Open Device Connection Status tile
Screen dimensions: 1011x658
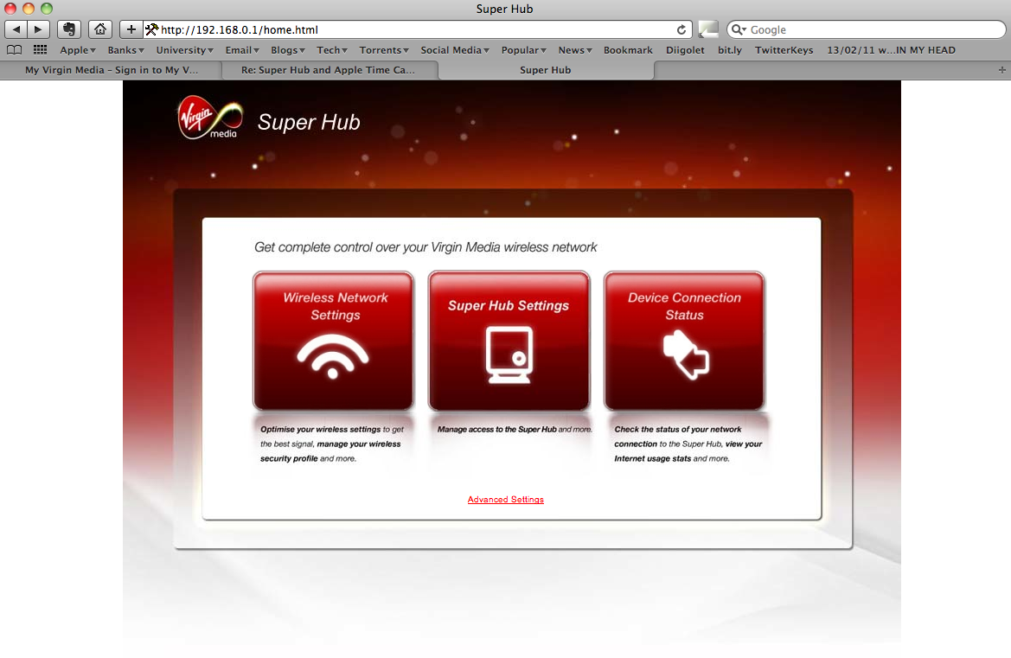click(x=684, y=341)
